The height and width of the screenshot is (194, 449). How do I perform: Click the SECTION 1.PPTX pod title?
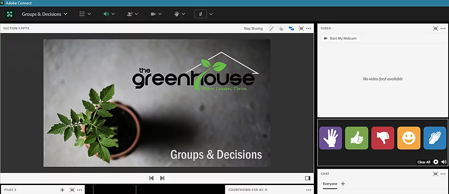pyautogui.click(x=16, y=28)
